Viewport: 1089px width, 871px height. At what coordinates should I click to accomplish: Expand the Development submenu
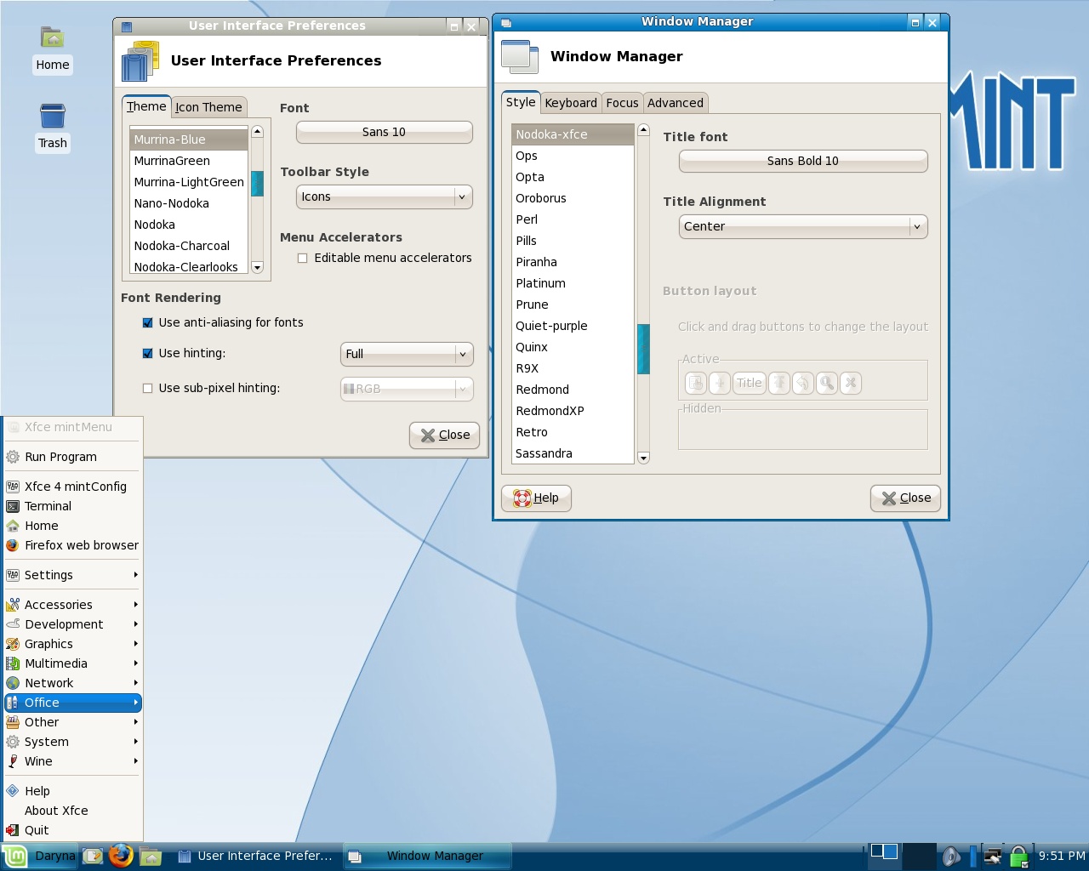[72, 624]
